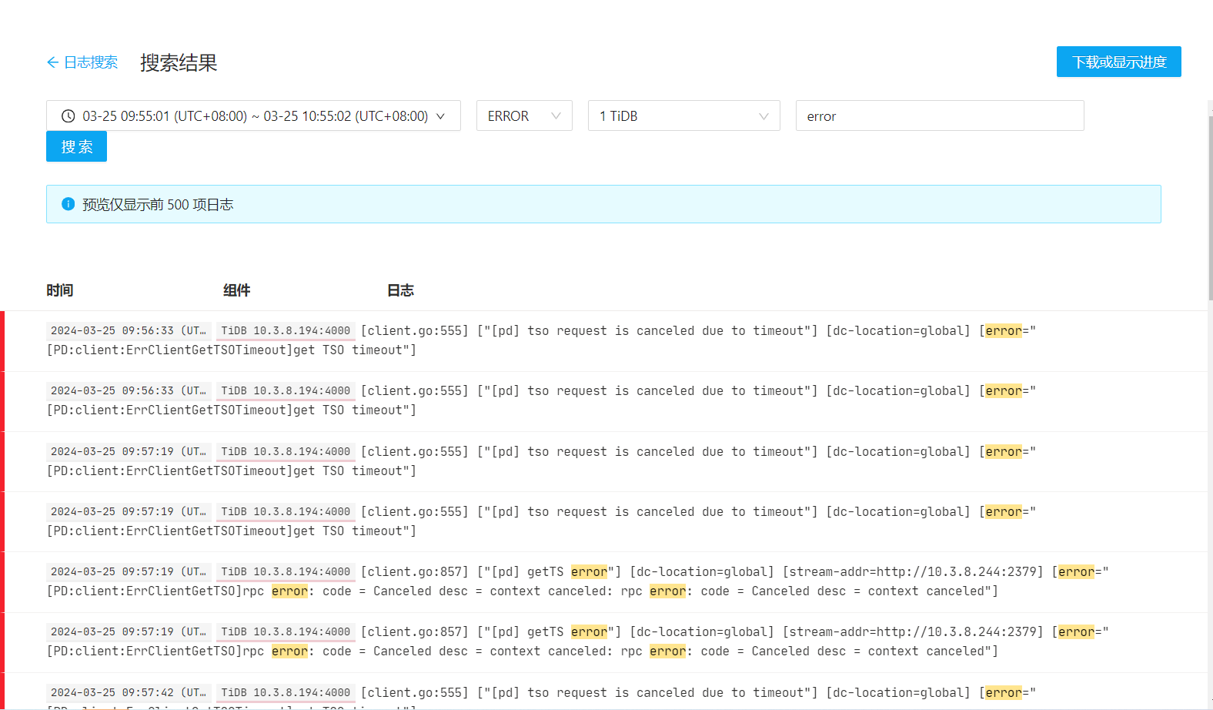Open the 1 TiDB component selector
The width and height of the screenshot is (1213, 710).
684,116
